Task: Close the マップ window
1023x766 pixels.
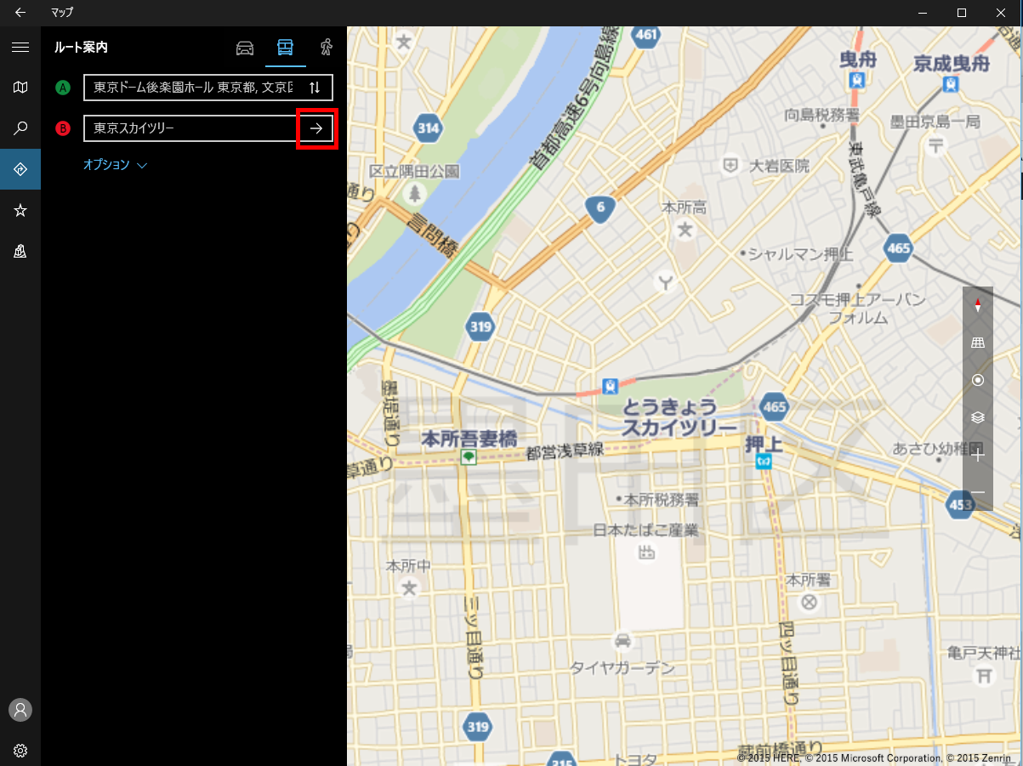Action: click(x=1001, y=13)
